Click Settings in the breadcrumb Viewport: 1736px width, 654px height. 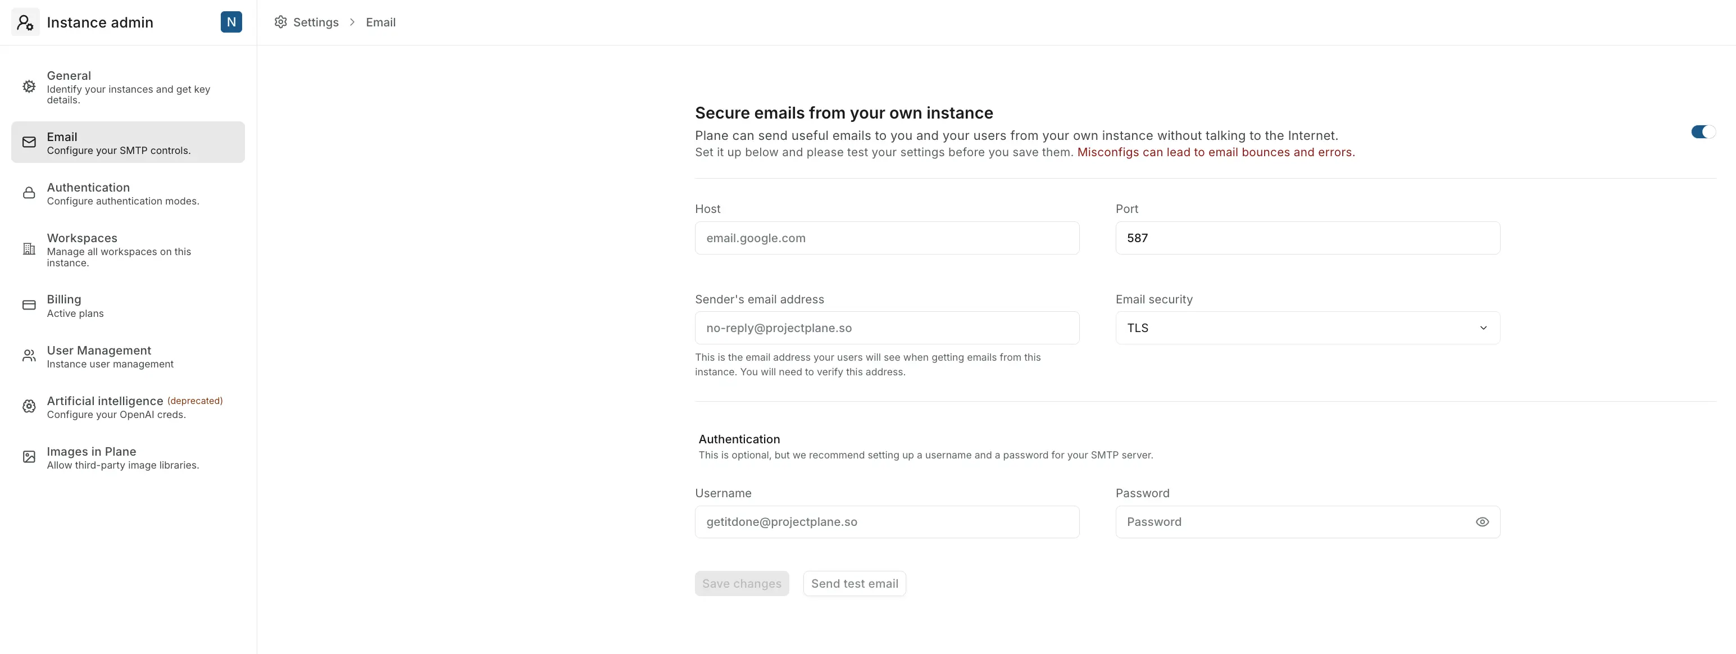tap(315, 22)
